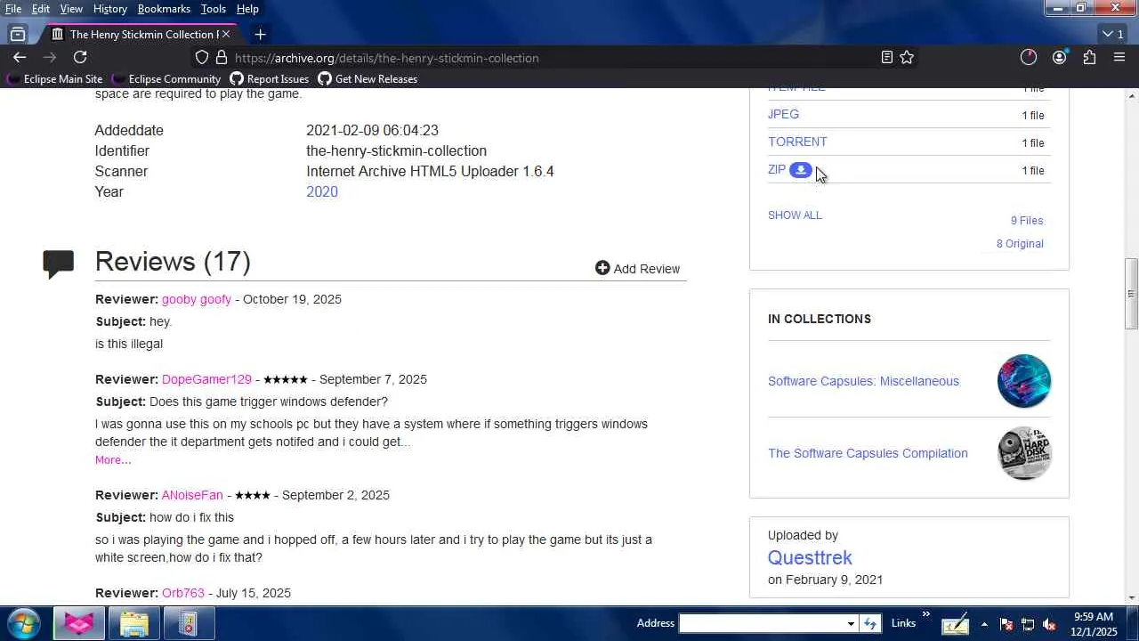The height and width of the screenshot is (641, 1139).
Task: Open the File menu
Action: pyautogui.click(x=13, y=9)
